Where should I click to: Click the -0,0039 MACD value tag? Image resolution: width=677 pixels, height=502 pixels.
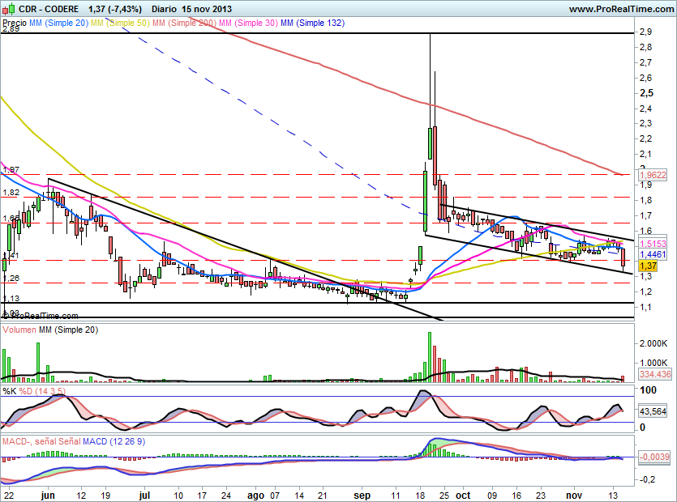[653, 457]
